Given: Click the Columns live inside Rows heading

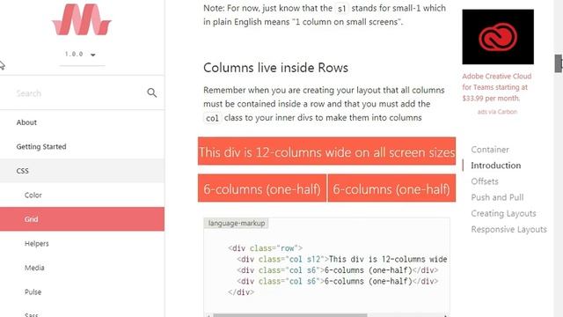Looking at the screenshot, I should [x=275, y=68].
